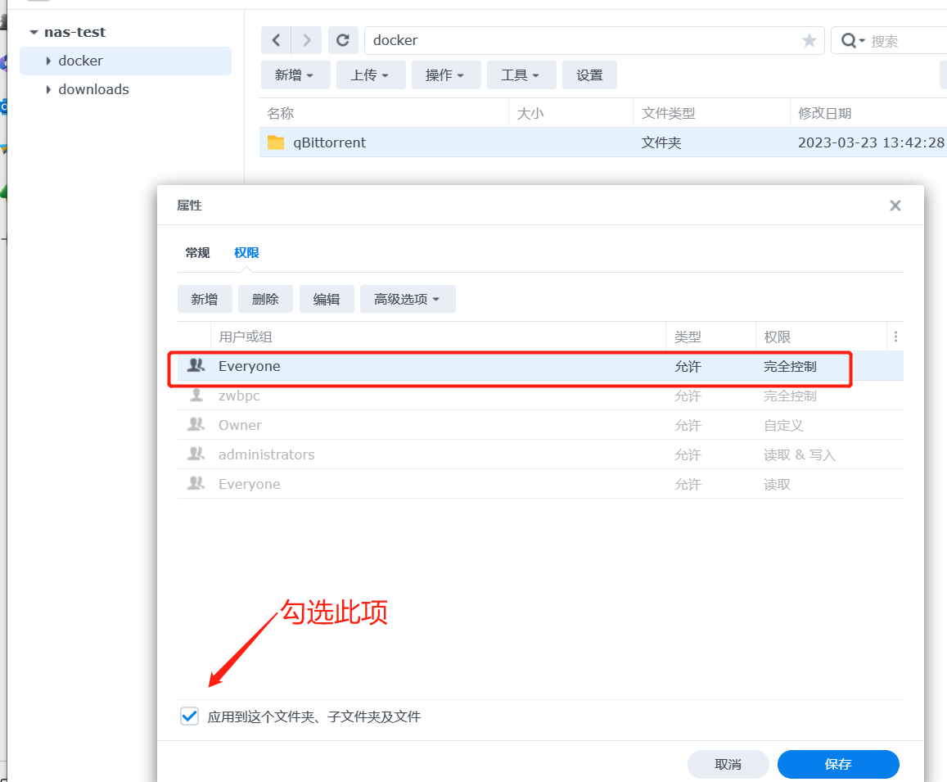This screenshot has width=947, height=782.
Task: Click user icon beside zwbpc
Action: (x=196, y=396)
